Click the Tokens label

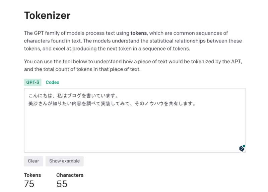click(x=32, y=175)
